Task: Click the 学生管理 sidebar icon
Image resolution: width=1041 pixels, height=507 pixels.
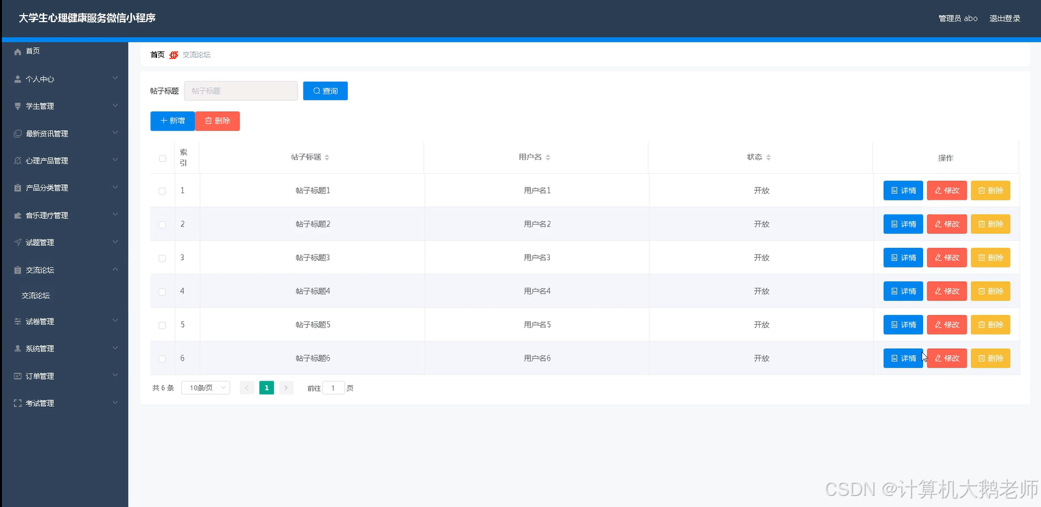Action: [18, 106]
